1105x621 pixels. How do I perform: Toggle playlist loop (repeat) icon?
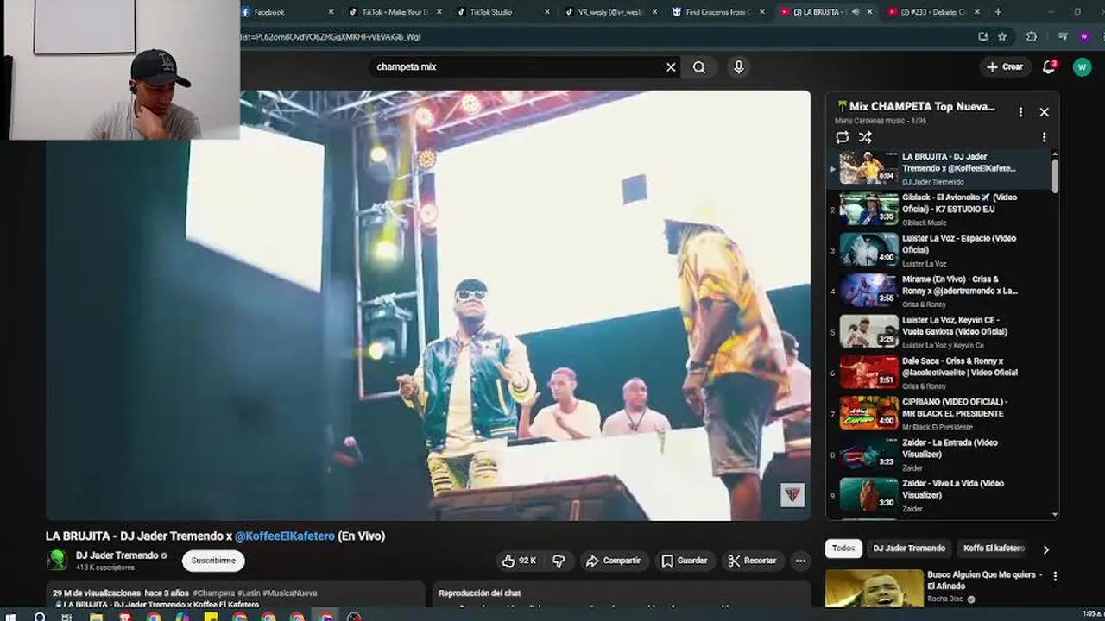[x=843, y=137]
